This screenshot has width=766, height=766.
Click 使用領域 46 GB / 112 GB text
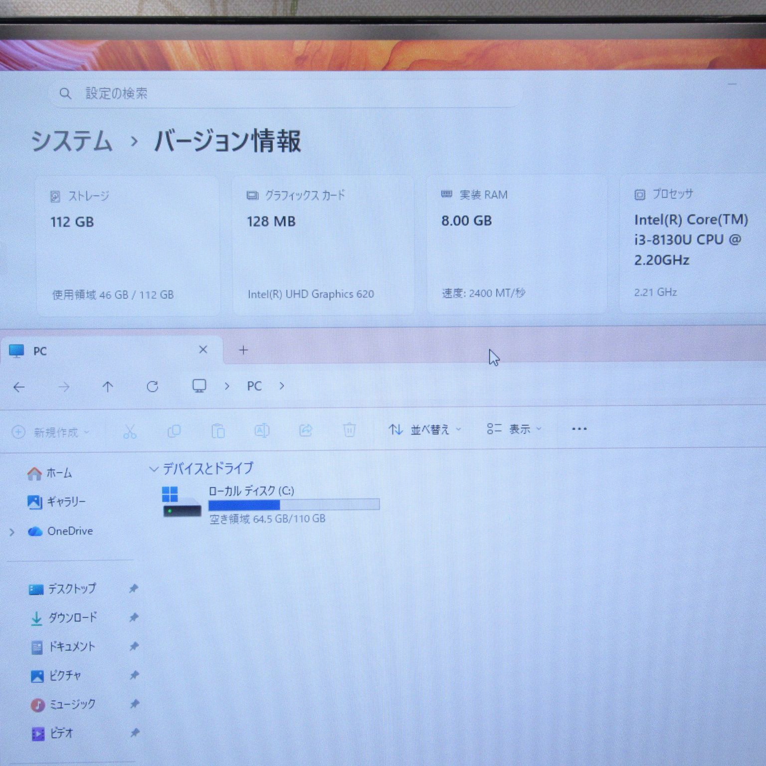click(x=113, y=295)
